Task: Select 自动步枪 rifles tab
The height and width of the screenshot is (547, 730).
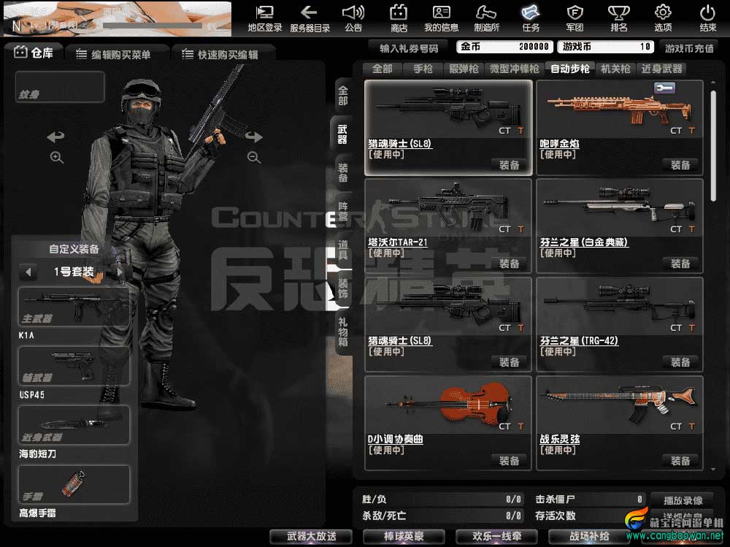Action: pyautogui.click(x=570, y=69)
